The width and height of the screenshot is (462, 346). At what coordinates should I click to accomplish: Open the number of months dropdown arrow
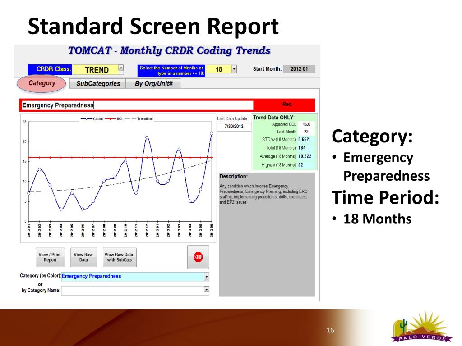(x=234, y=69)
